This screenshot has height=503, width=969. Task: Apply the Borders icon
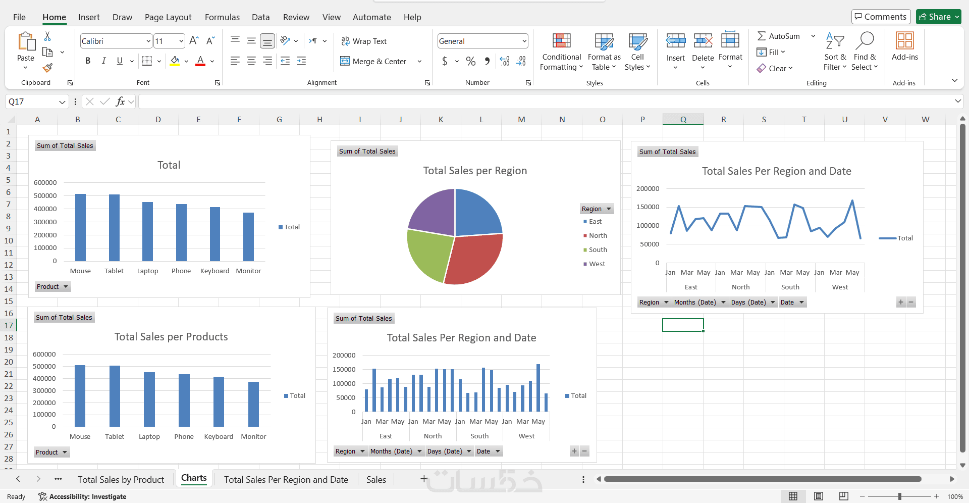pos(147,61)
